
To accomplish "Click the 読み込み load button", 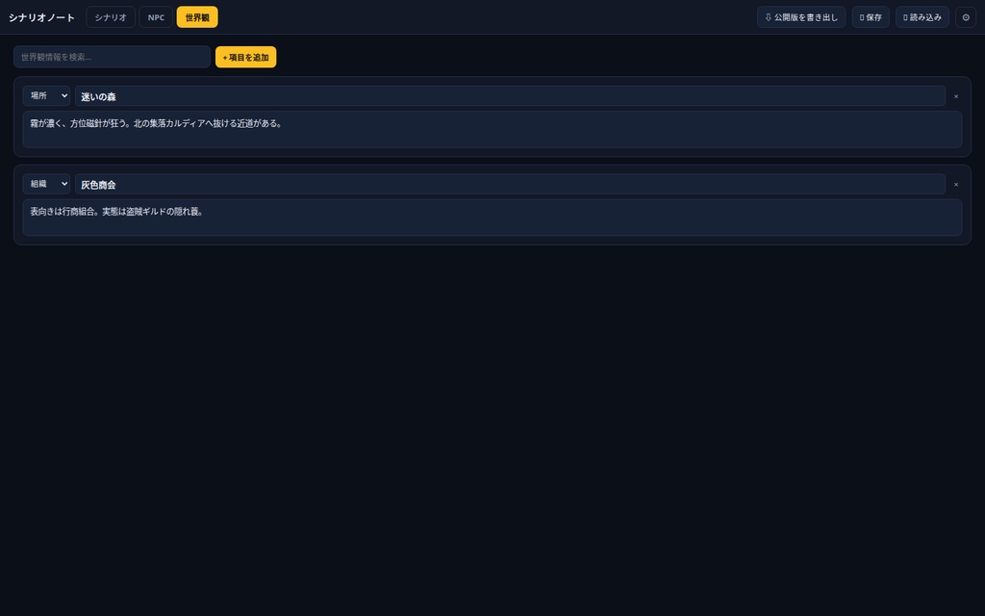I will (922, 17).
